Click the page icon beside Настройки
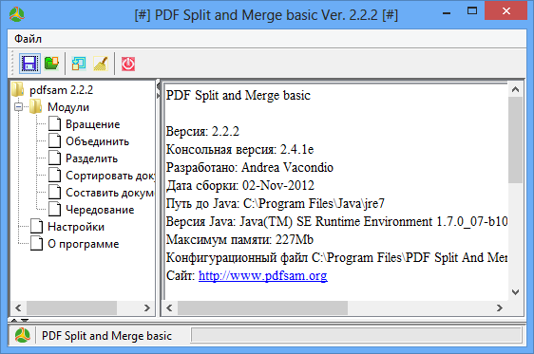Viewport: 534px width, 354px height. 37,226
